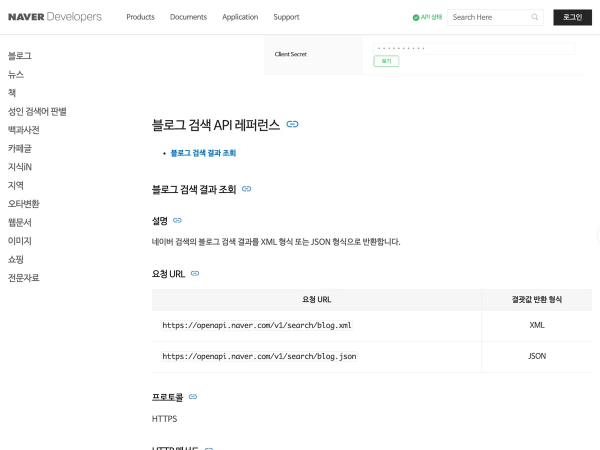Select 지식iN in the sidebar

point(20,167)
